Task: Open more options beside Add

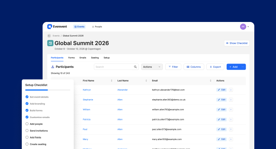Action: 243,67
